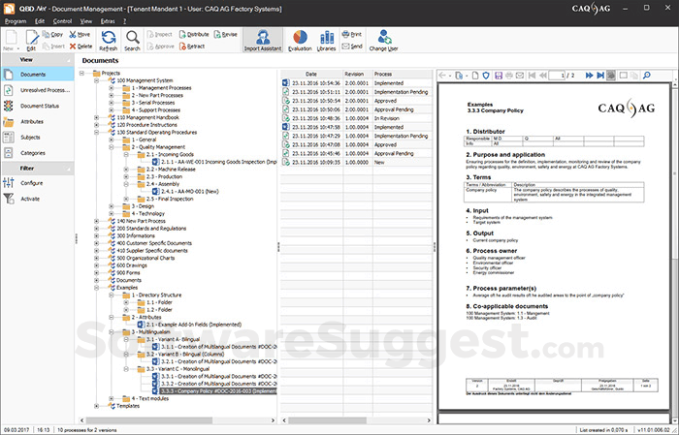
Task: Sort by the Revision column header
Action: point(357,74)
